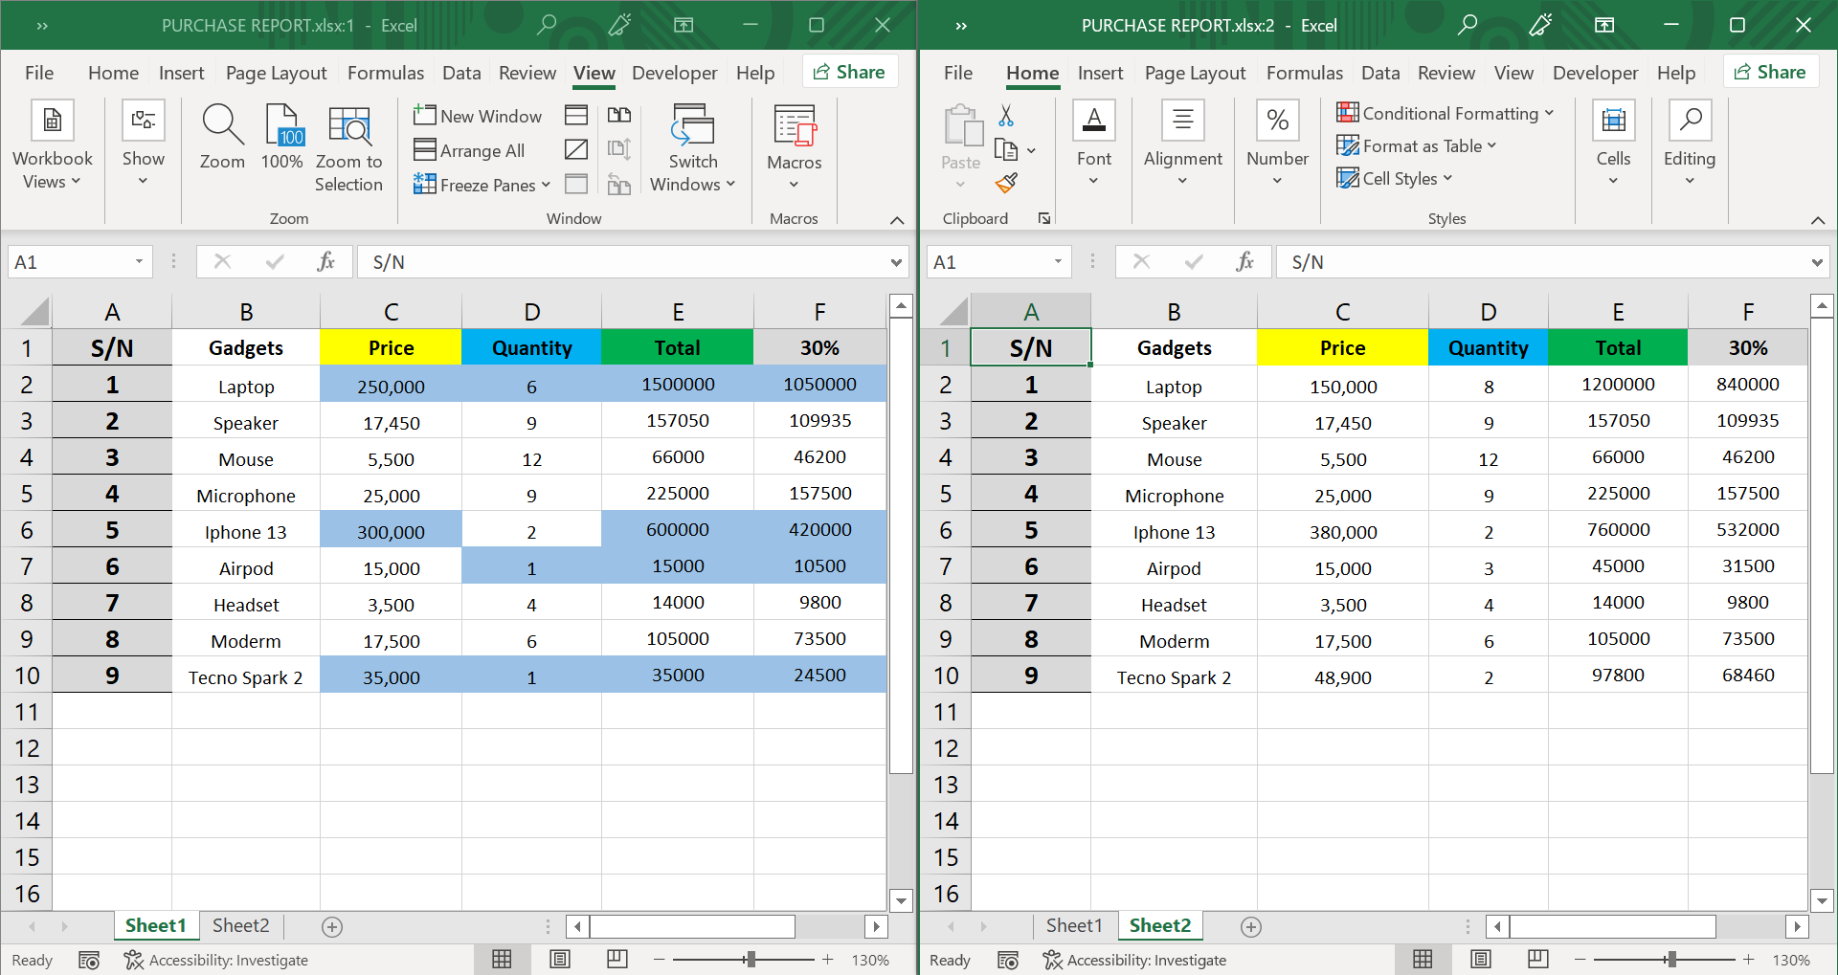Switch to the Developer ribbon tab
This screenshot has height=975, width=1838.
675,73
